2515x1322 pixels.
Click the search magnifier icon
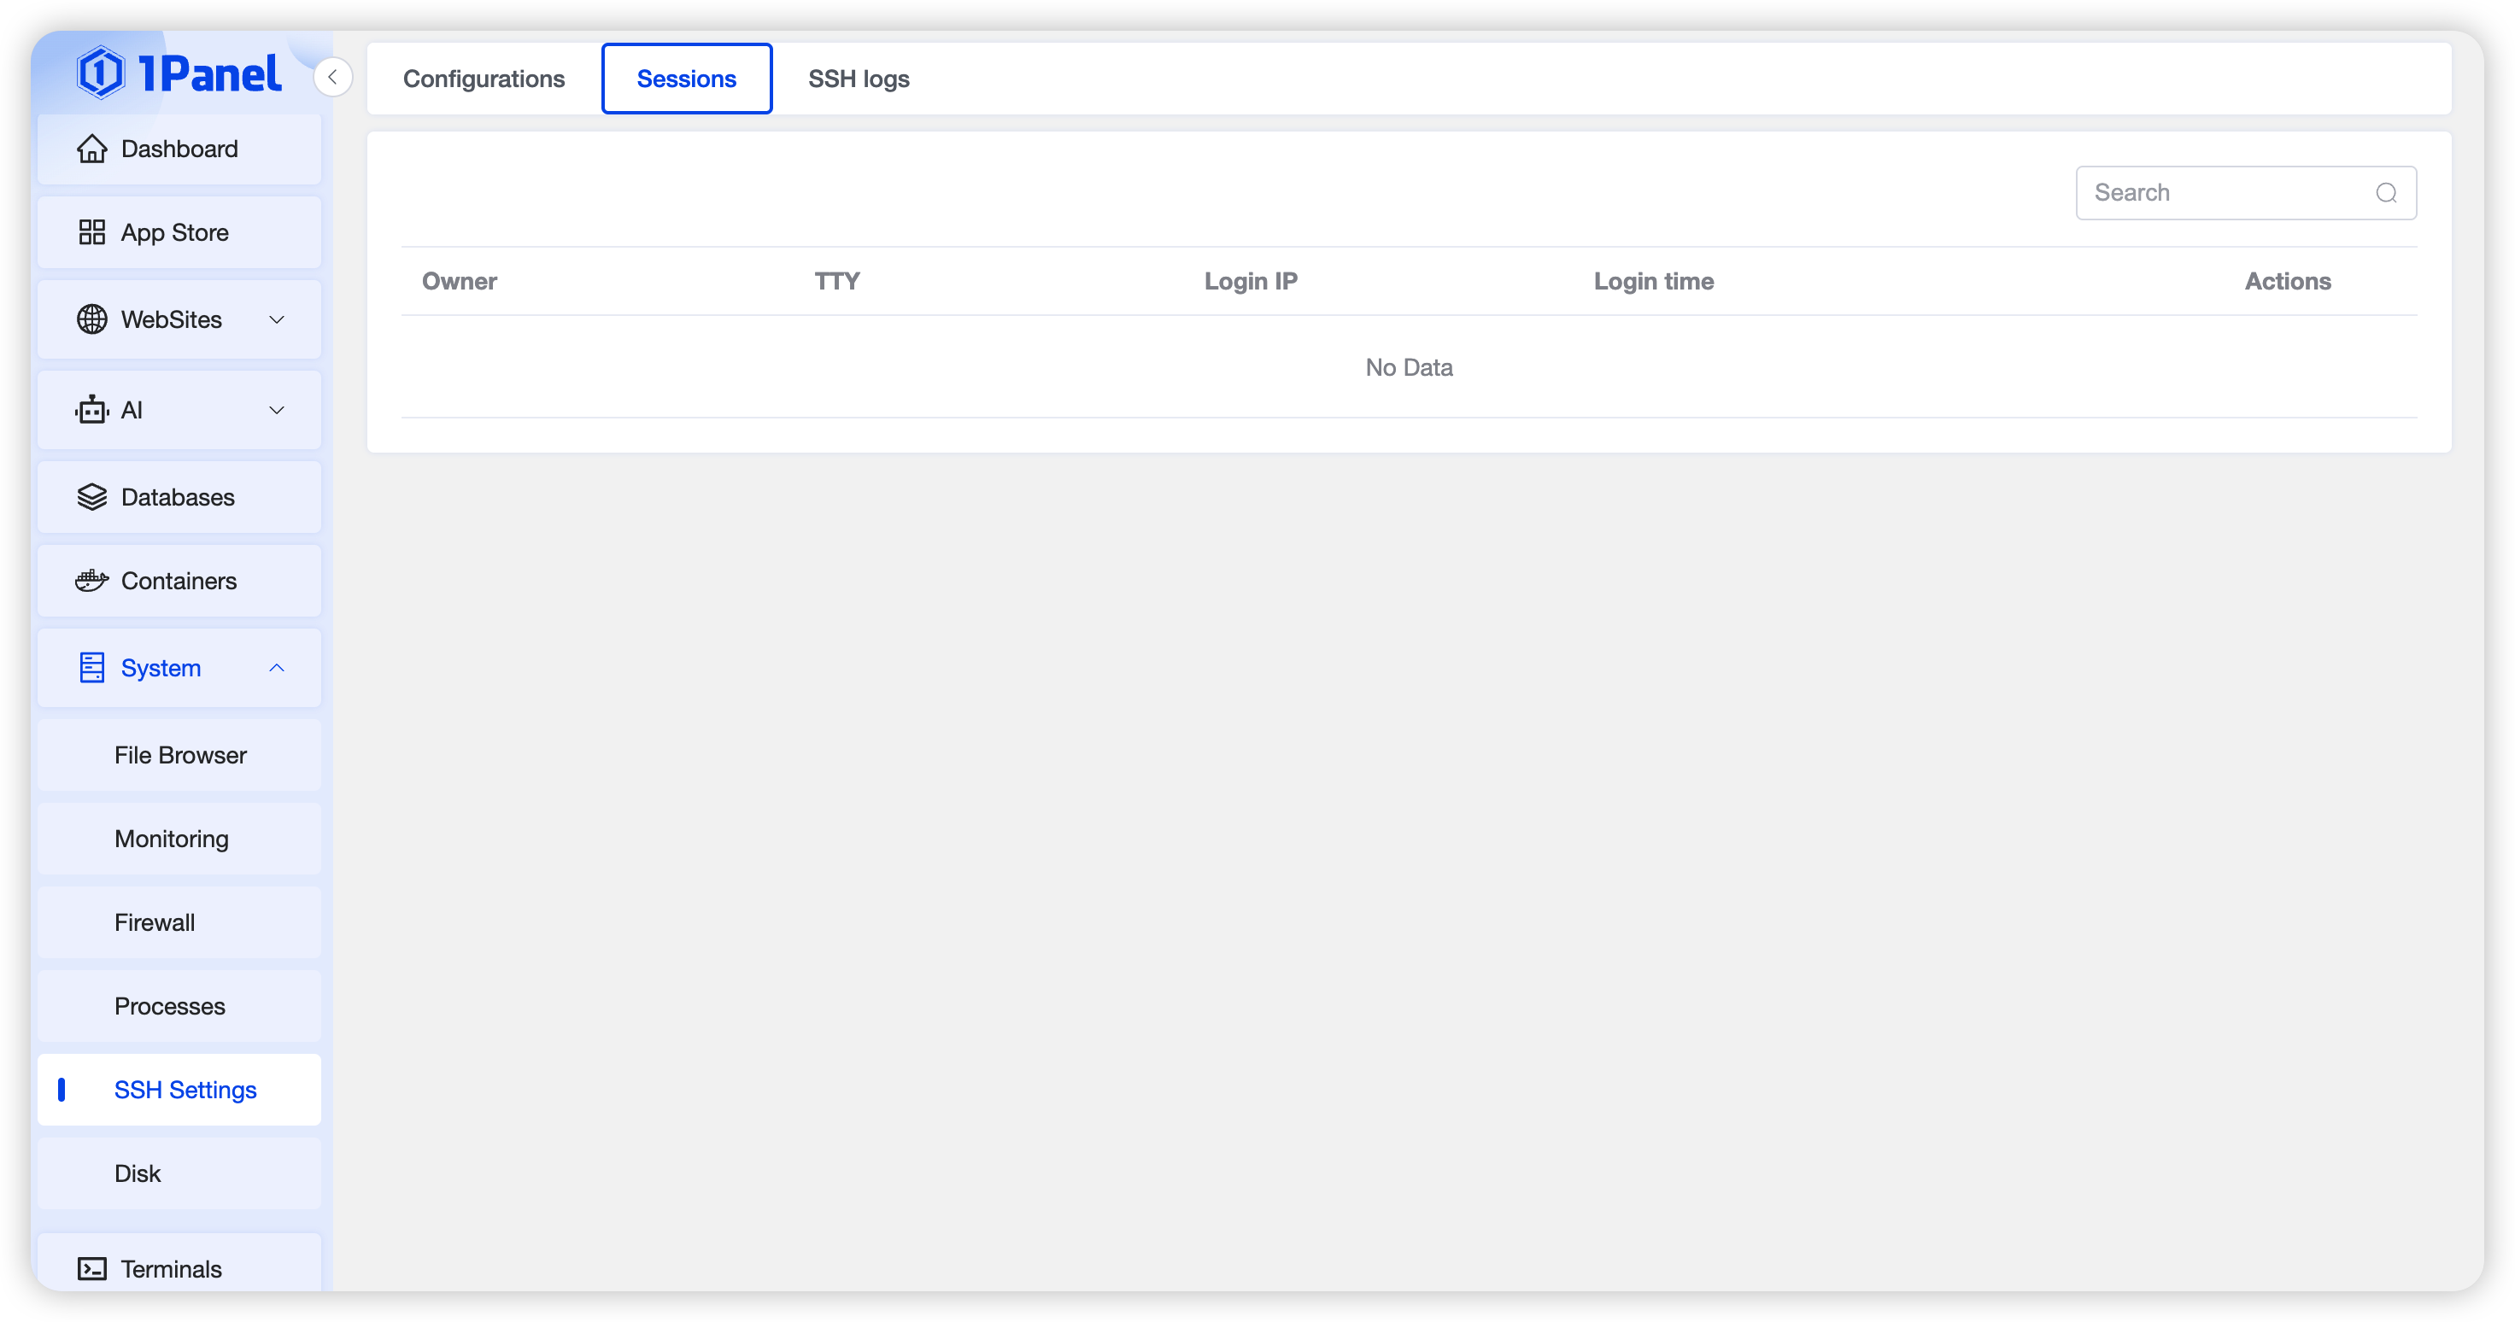point(2386,193)
